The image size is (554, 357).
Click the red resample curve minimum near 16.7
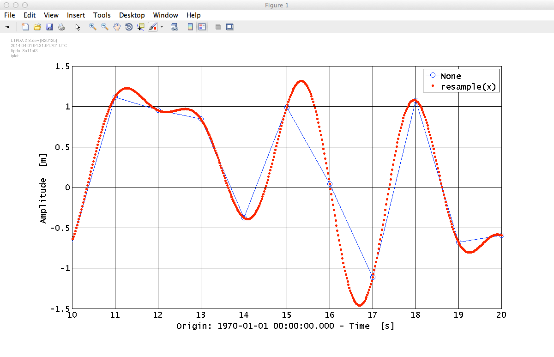pyautogui.click(x=360, y=305)
